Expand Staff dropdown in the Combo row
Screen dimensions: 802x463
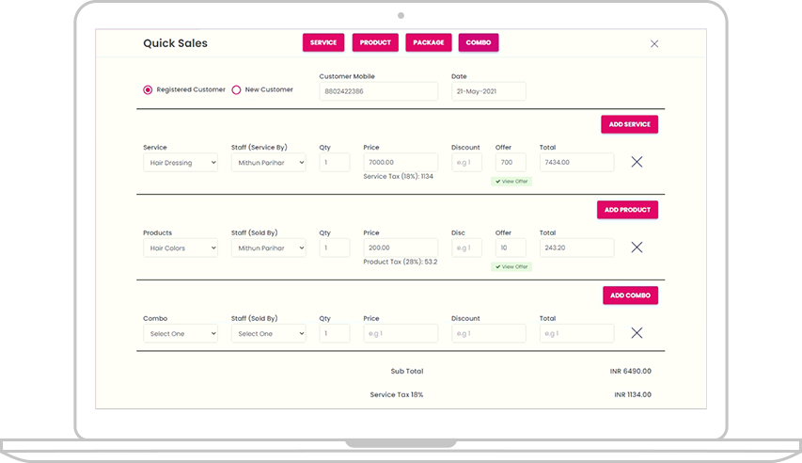pos(268,334)
